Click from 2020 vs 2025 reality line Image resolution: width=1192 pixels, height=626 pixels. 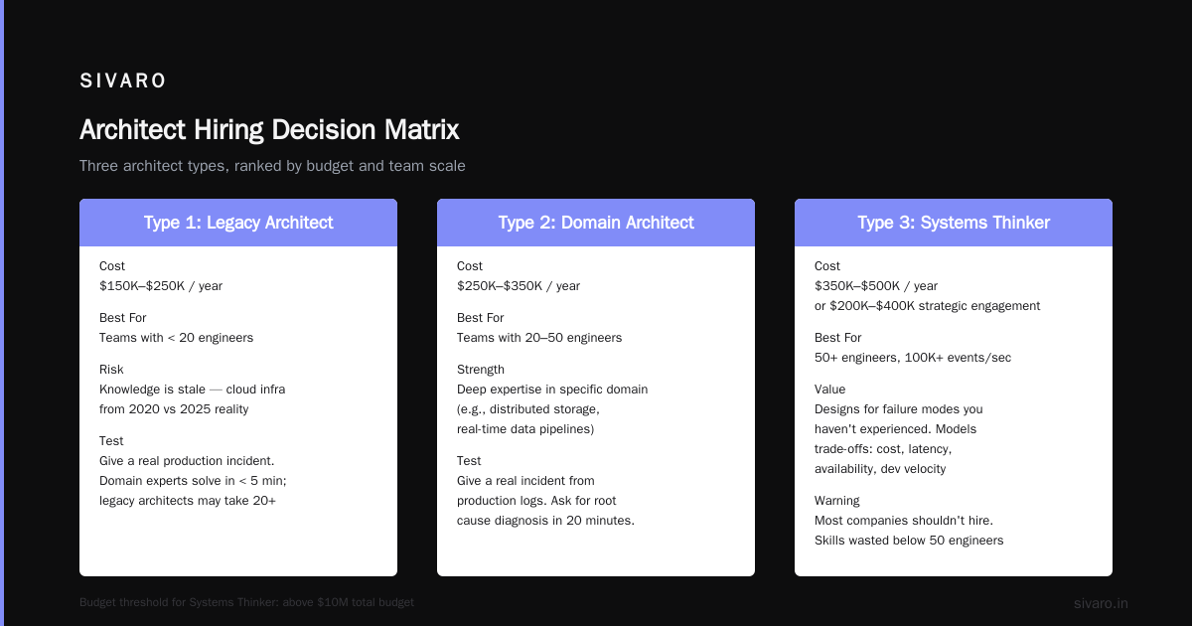[174, 409]
